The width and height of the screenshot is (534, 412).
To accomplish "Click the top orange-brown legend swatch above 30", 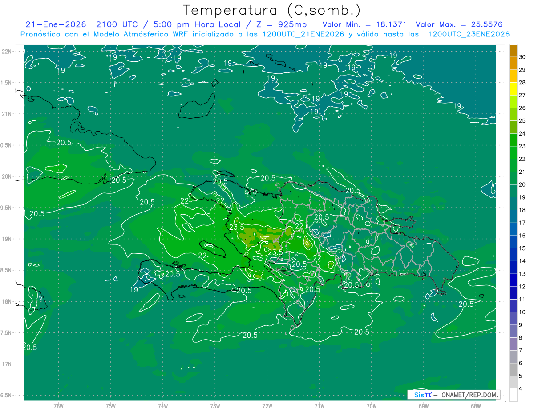I will point(514,50).
